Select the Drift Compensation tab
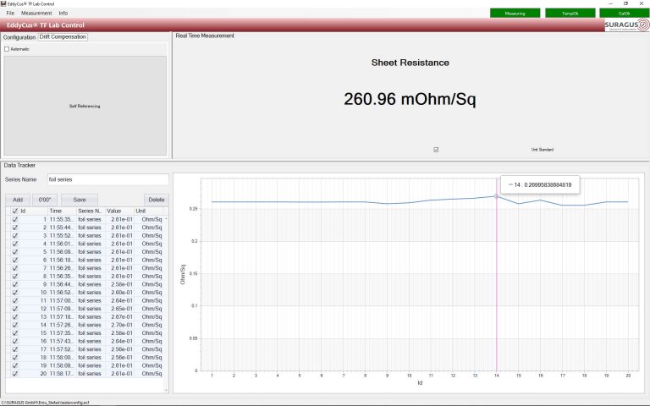This screenshot has height=406, width=650. [x=63, y=37]
